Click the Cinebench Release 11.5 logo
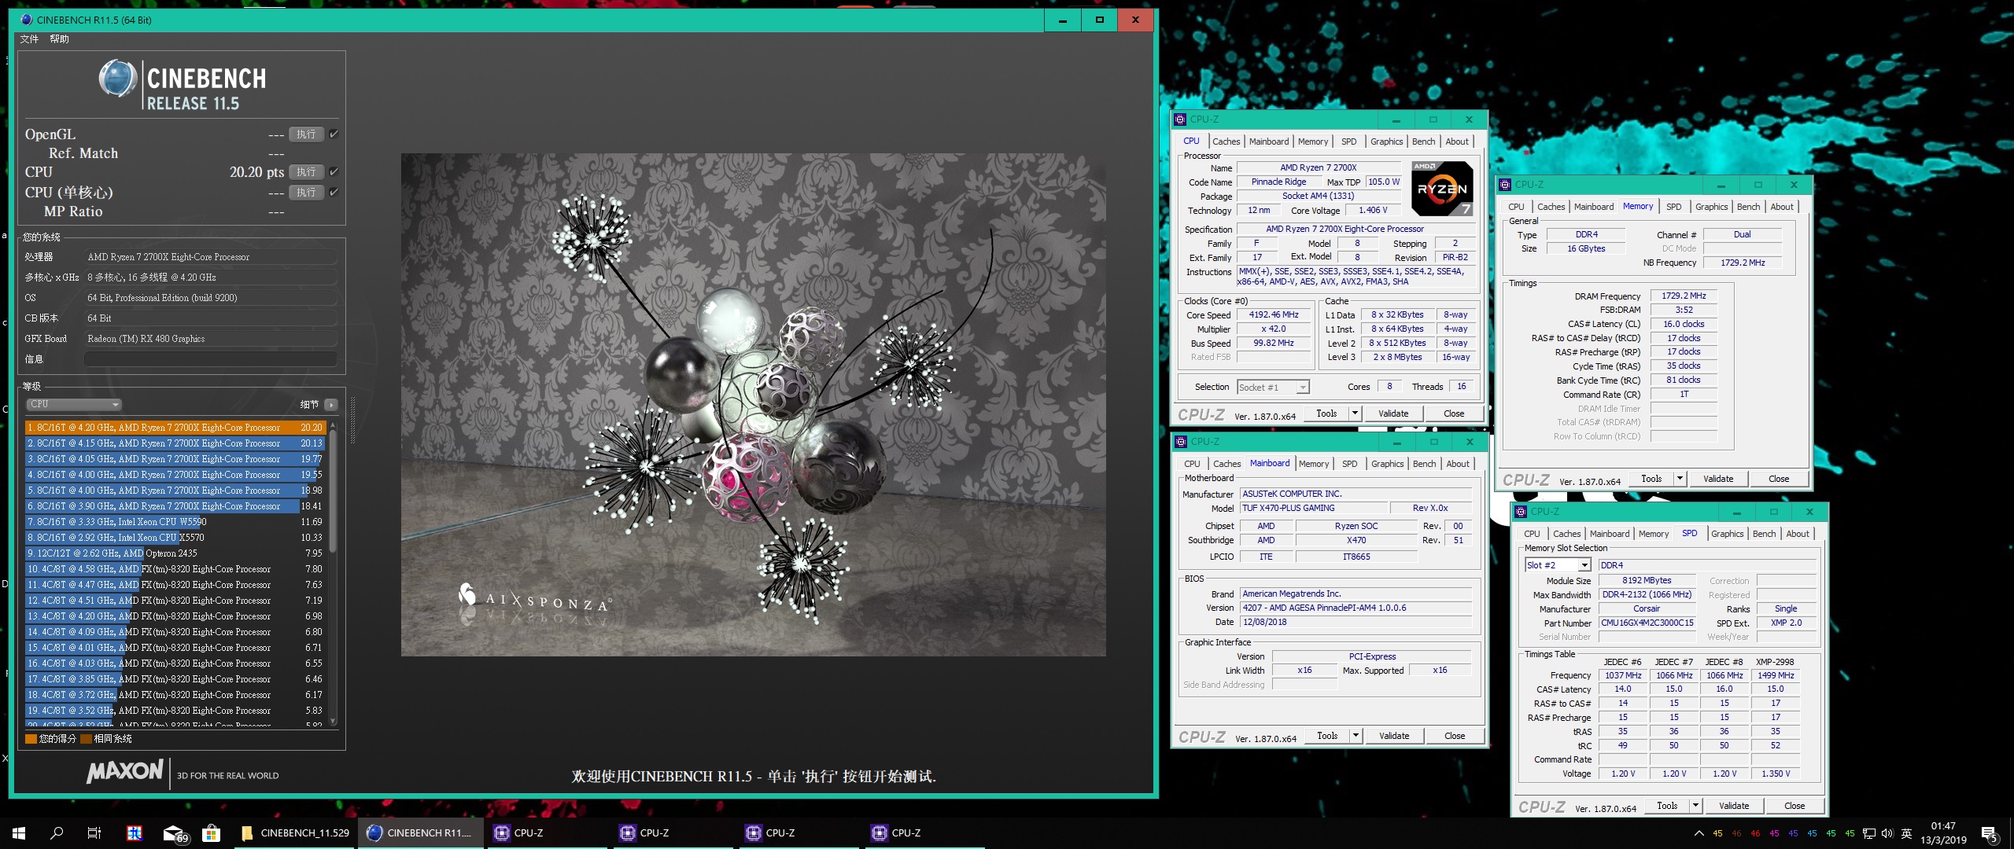2014x849 pixels. click(x=183, y=86)
